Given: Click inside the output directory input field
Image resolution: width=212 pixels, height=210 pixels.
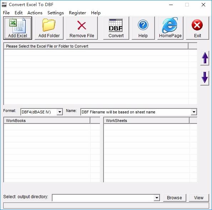Looking at the screenshot, I should pos(103,198).
